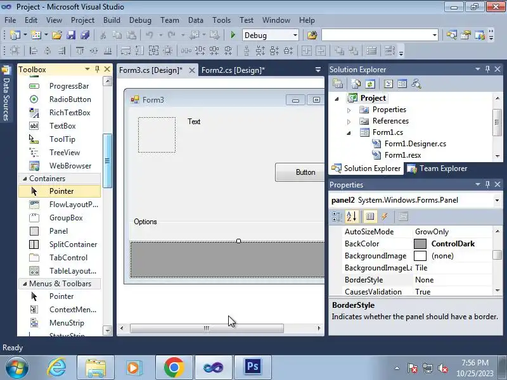Switch to the Form2.cs [Design] tab
This screenshot has width=507, height=380.
(x=233, y=70)
